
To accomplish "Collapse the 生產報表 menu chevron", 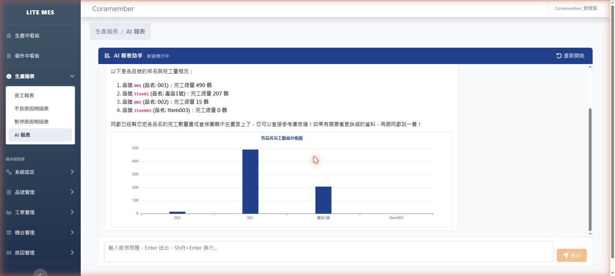I will coord(72,76).
